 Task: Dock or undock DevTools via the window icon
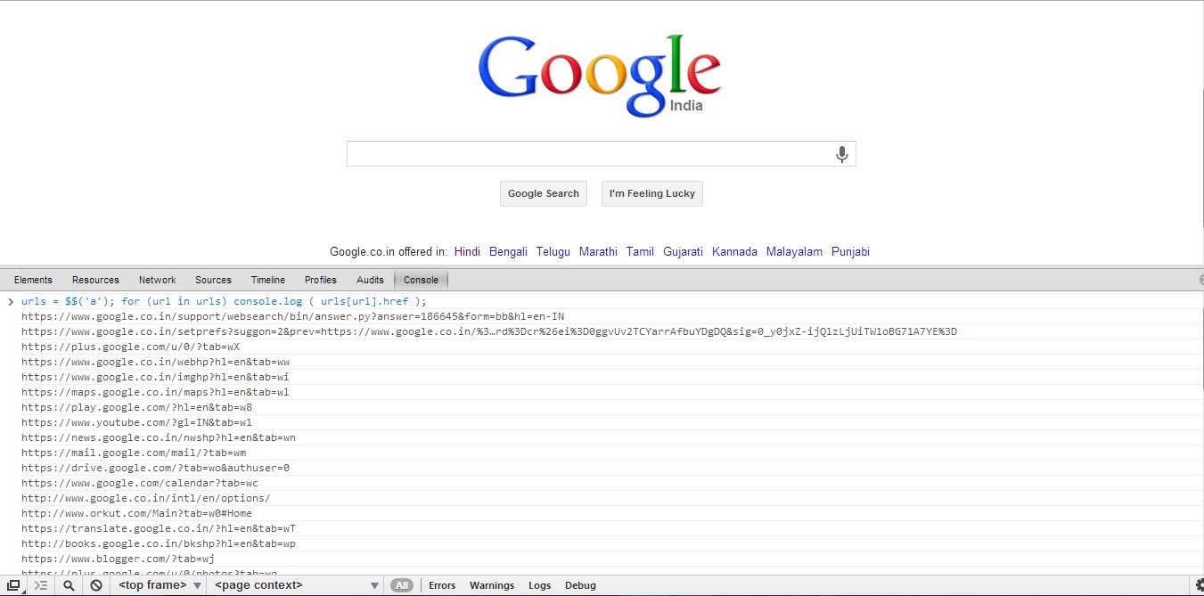point(13,585)
